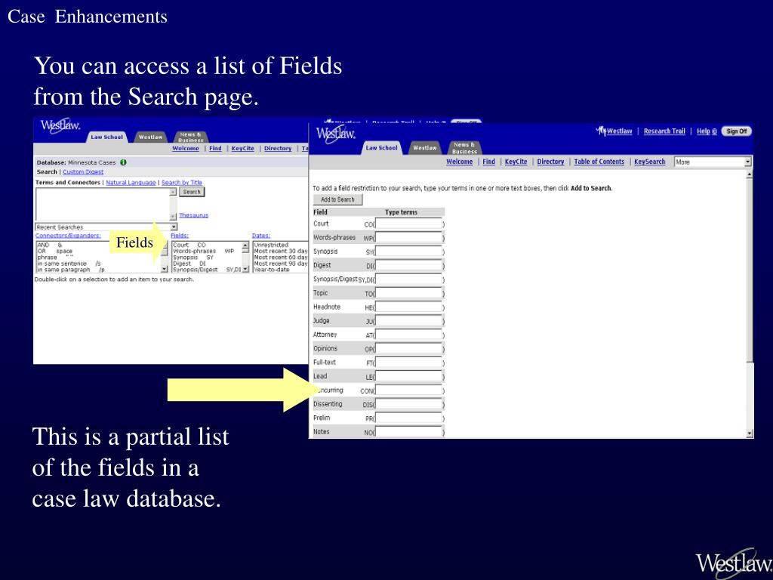The image size is (773, 580).
Task: Click the Digest field input box
Action: point(408,265)
